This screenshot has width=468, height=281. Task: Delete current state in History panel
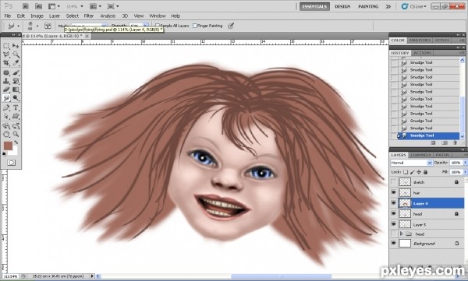455,143
